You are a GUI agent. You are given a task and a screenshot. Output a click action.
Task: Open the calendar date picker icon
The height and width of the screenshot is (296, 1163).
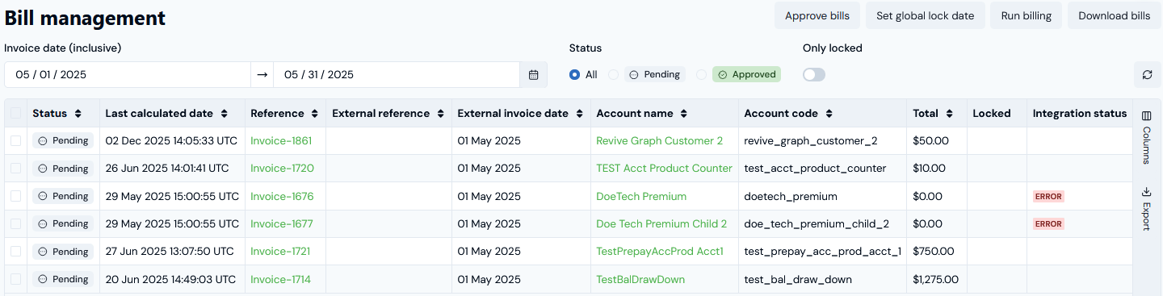click(533, 75)
